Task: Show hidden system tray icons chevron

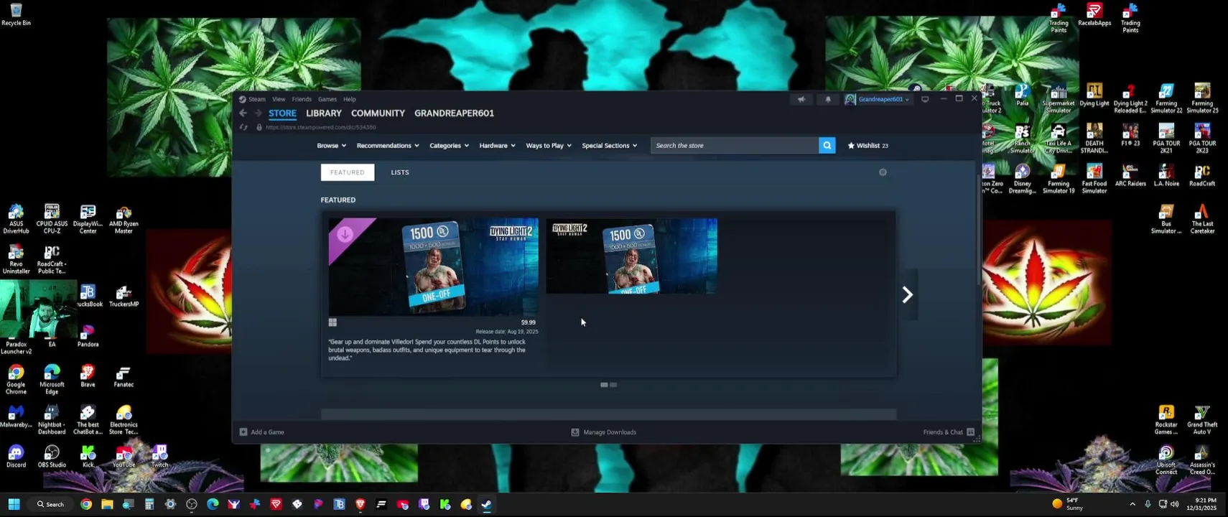Action: tap(1132, 504)
